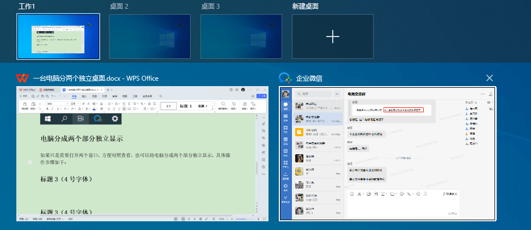Open the 引用 ribbon tab in WPS
The width and height of the screenshot is (531, 230).
105,96
